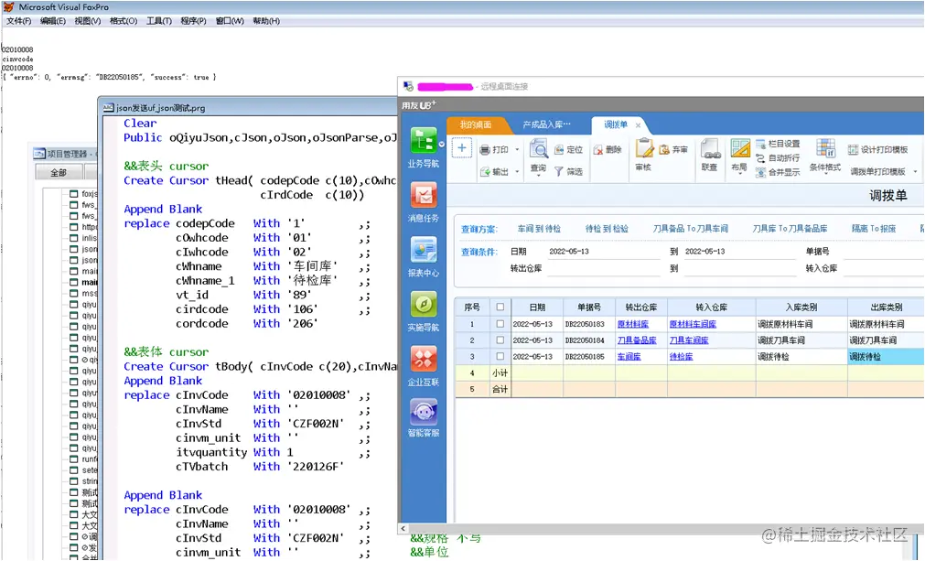
Task: Switch to the 产成品入库 tab
Action: (x=546, y=124)
